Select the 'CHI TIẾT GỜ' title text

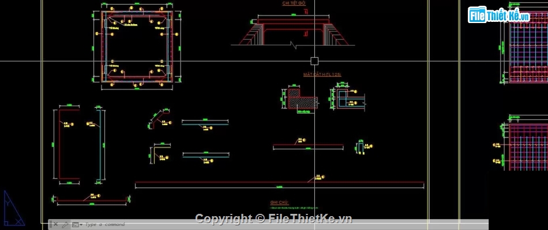294,3
